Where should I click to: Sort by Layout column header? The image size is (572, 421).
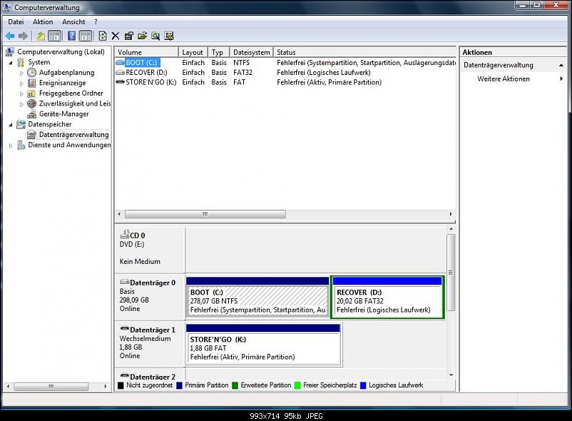coord(193,52)
